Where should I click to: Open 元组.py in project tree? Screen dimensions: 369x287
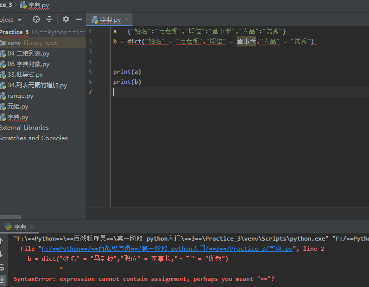point(18,106)
